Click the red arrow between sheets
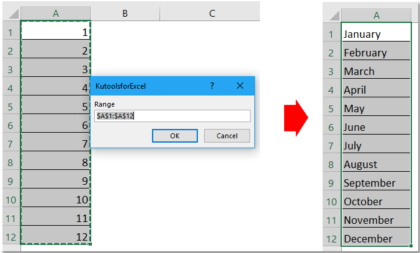Image resolution: width=420 pixels, height=253 pixels. click(296, 118)
